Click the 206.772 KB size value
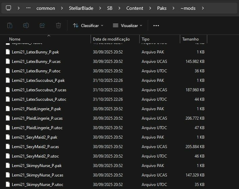239x189 pixels. [195, 118]
